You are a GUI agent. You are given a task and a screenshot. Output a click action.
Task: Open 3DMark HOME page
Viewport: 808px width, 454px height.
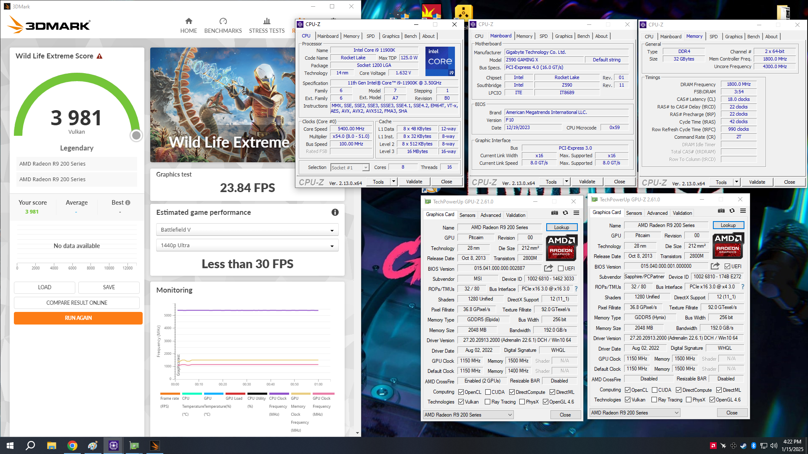189,26
